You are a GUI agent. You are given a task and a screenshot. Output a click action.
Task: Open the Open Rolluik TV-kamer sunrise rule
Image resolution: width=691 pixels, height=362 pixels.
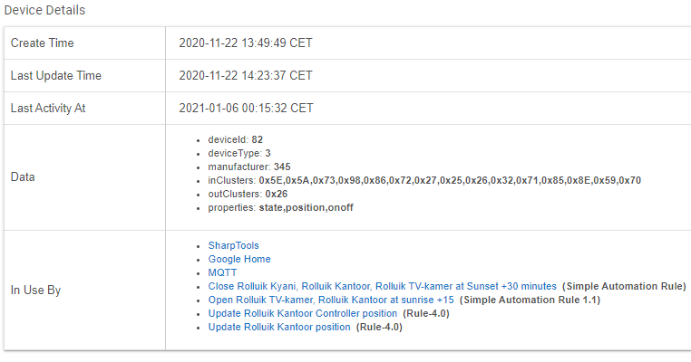click(331, 300)
